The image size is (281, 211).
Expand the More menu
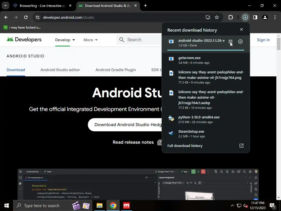pos(91,40)
